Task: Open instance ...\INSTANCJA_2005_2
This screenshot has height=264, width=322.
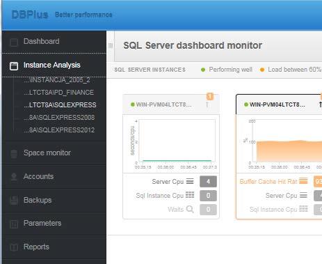Action: pos(57,80)
